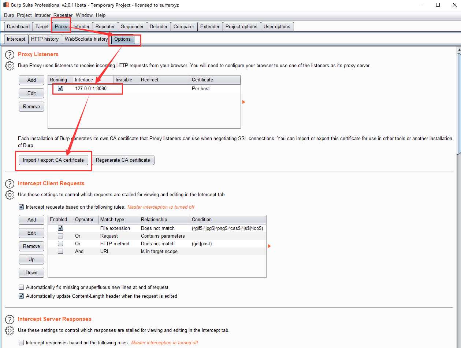Switch to the Sequencer tab

132,26
